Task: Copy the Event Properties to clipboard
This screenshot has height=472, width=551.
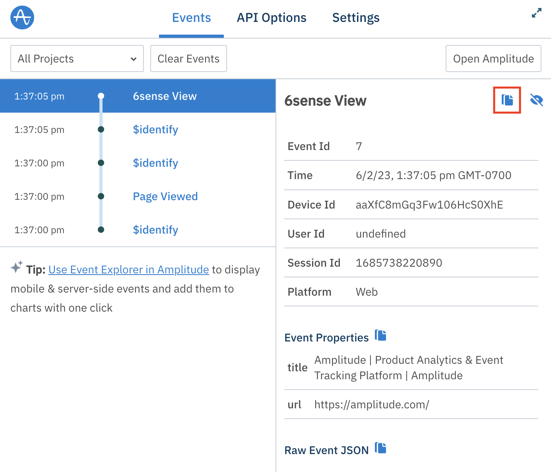Action: click(x=380, y=335)
